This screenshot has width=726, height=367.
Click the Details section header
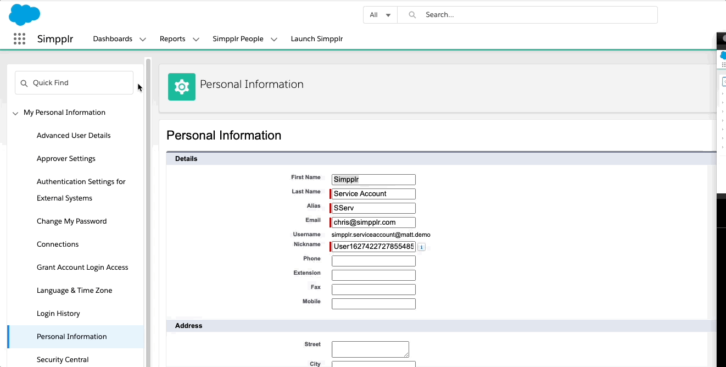point(441,159)
